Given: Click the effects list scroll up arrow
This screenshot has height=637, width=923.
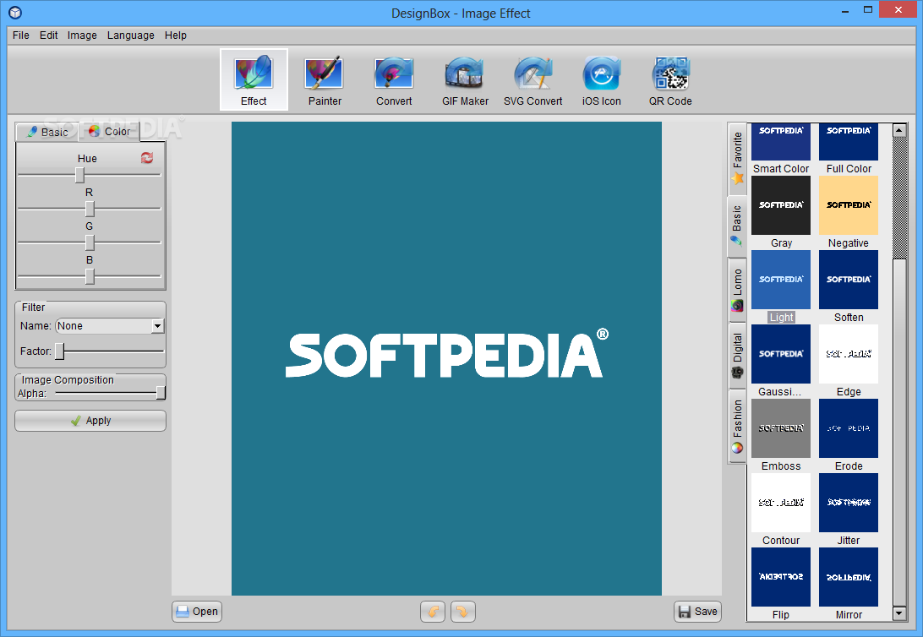Looking at the screenshot, I should click(x=898, y=131).
